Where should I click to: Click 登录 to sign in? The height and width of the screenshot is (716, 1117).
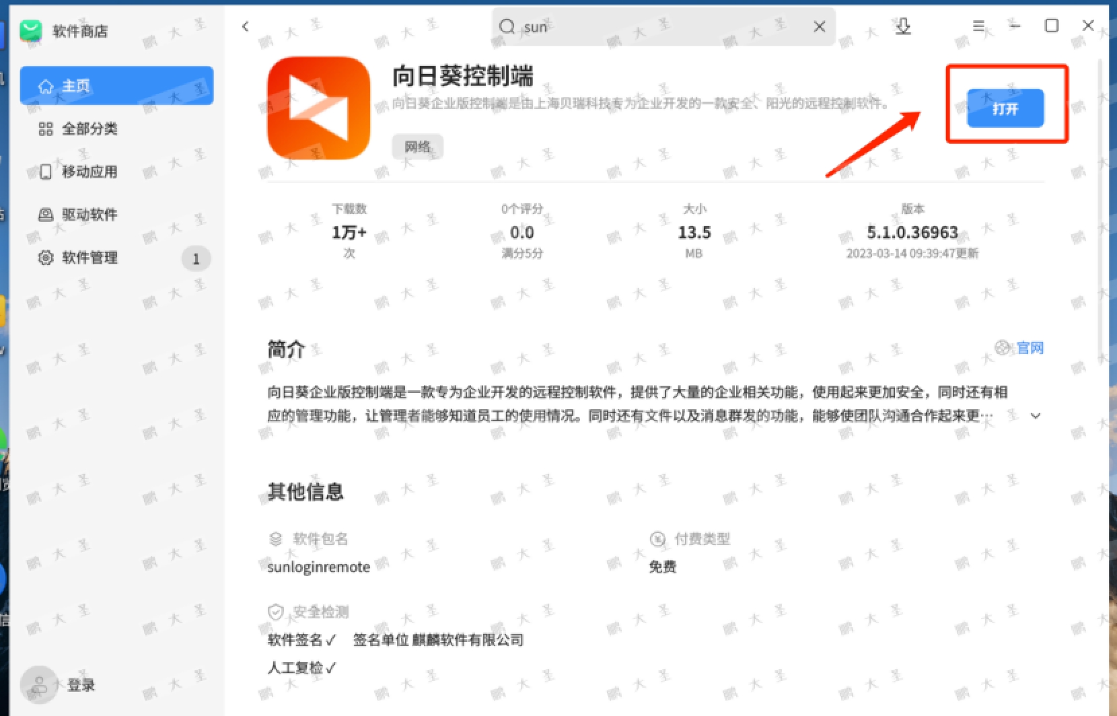81,685
